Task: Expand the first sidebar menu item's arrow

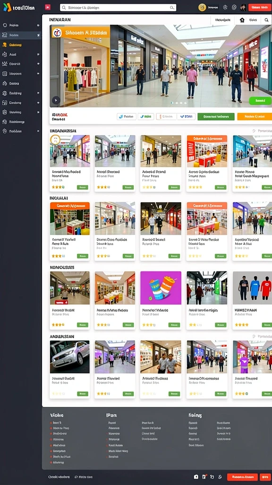Action: [x=38, y=26]
